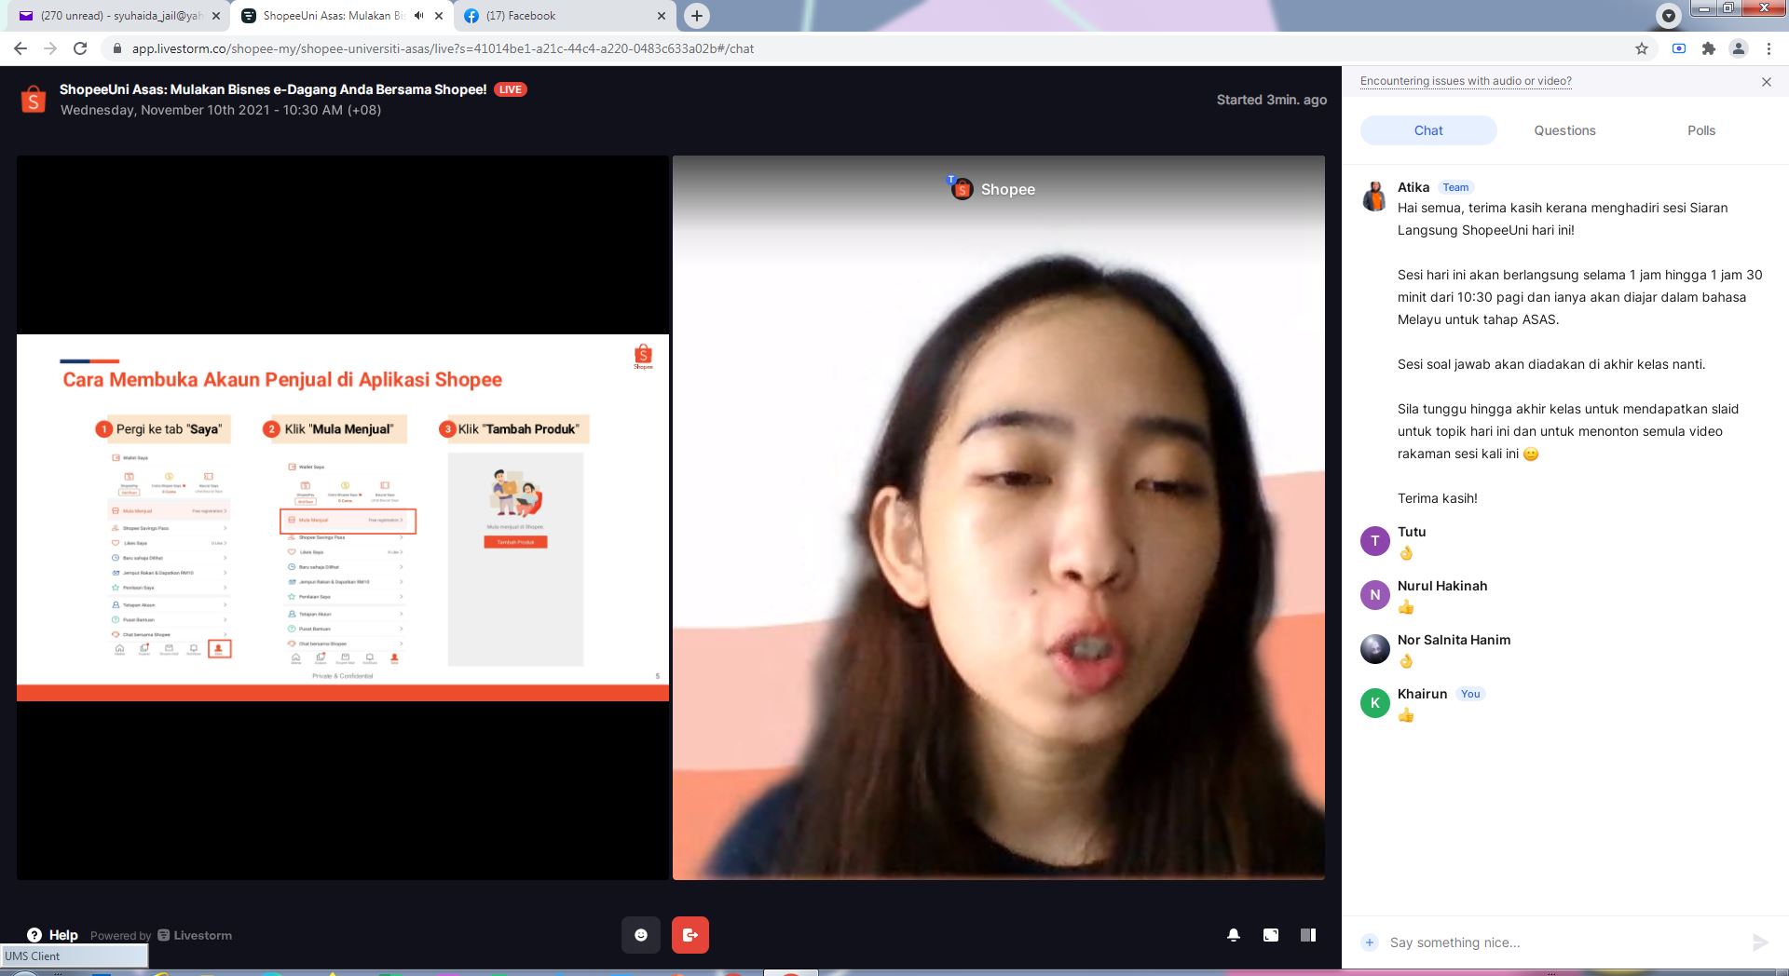
Task: Switch to the Polls tab
Action: 1700,130
